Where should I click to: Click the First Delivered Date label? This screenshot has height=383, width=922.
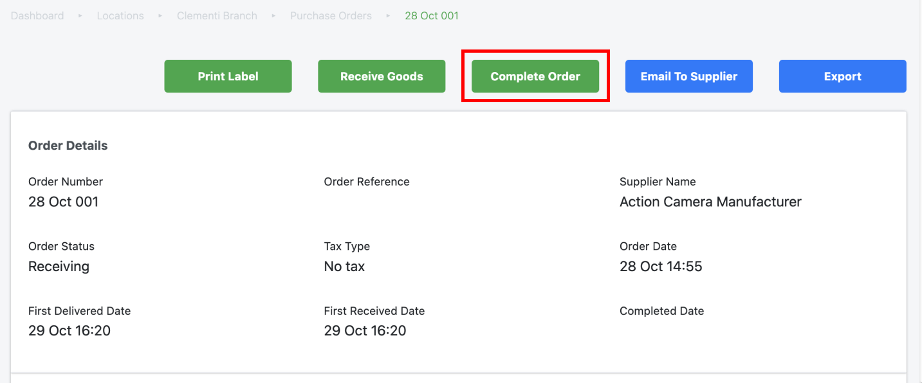(x=80, y=311)
